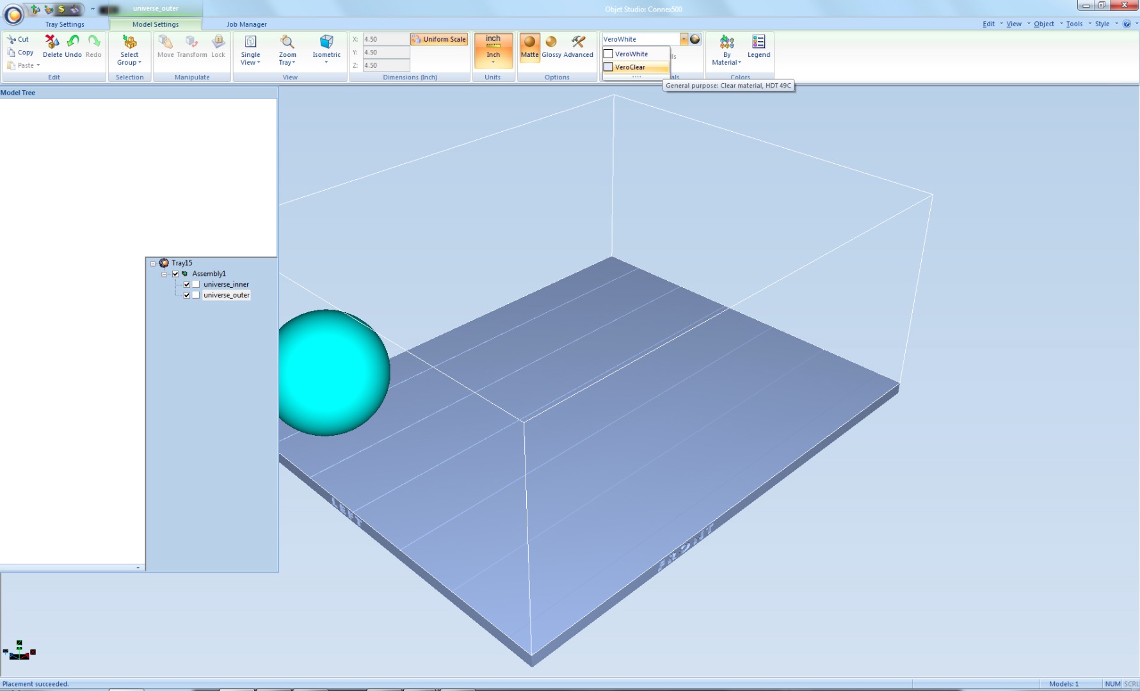The height and width of the screenshot is (691, 1140).
Task: Click the X dimension field
Action: point(385,39)
